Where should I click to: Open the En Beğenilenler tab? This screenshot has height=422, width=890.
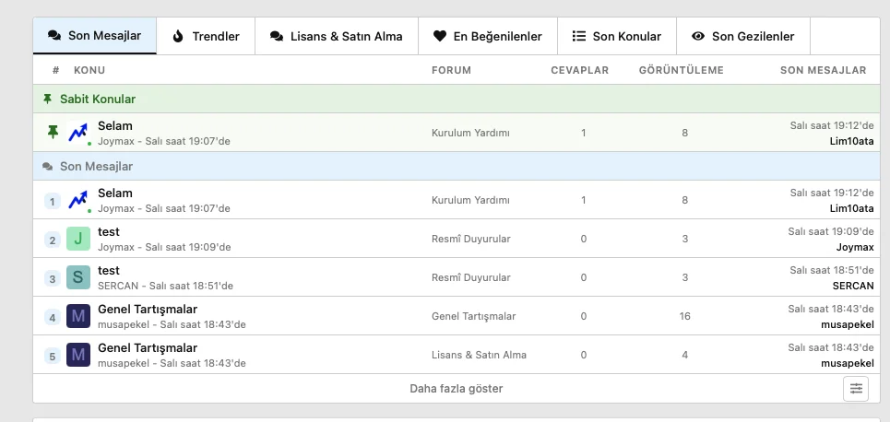coord(488,37)
